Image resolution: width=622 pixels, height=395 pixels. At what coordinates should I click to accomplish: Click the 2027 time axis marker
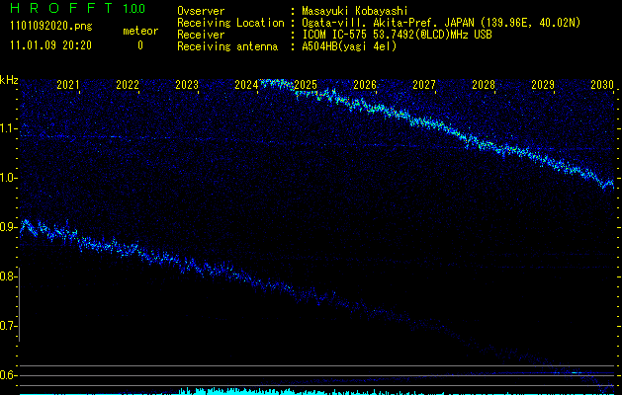424,84
